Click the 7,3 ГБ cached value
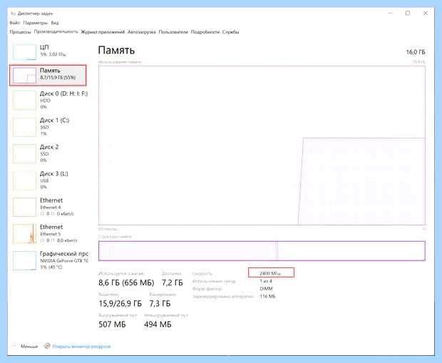This screenshot has height=363, width=442. click(x=160, y=304)
